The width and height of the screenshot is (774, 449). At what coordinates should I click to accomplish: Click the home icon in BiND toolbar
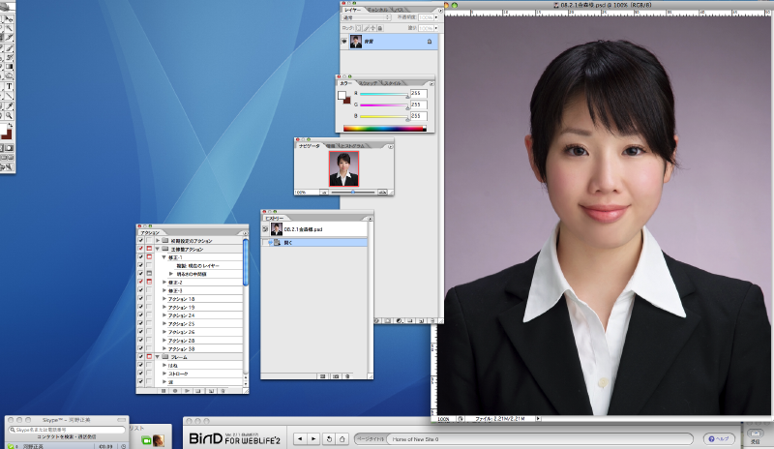tap(342, 438)
